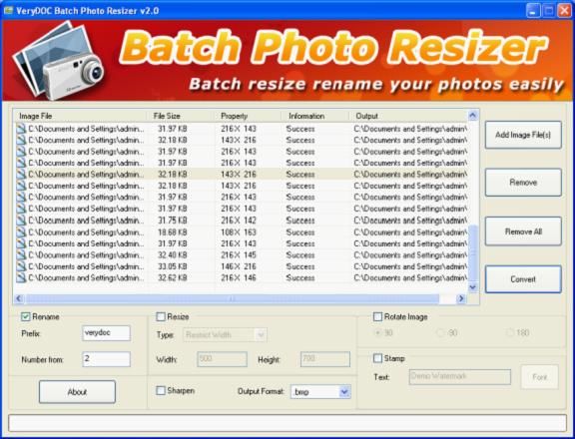Screen dimensions: 575x439
Task: Click the 33.05 KB file size
Action: pyautogui.click(x=173, y=266)
